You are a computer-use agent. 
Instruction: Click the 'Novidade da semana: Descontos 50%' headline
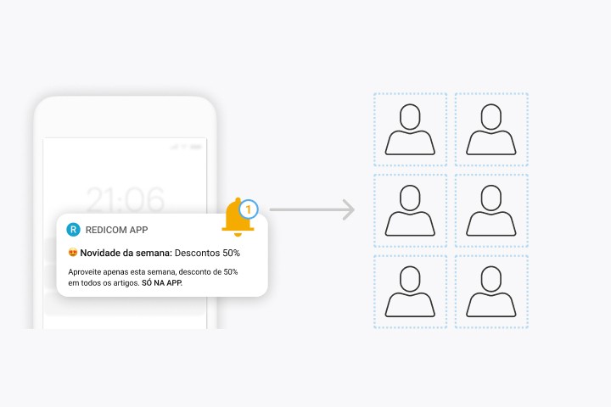[160, 253]
